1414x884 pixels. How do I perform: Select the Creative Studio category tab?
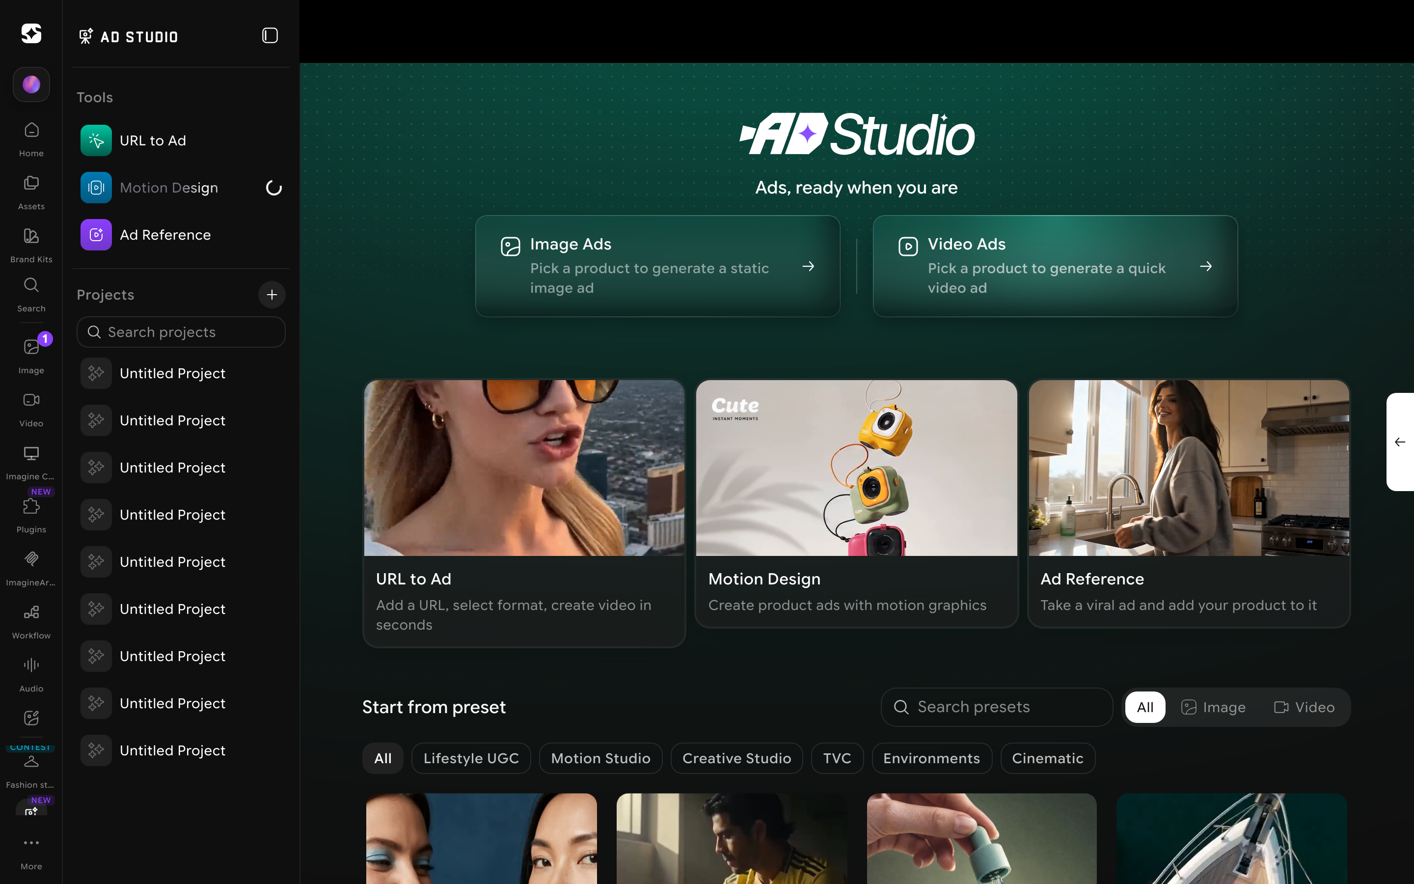pyautogui.click(x=737, y=758)
